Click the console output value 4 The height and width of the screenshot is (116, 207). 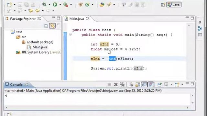coord(6,96)
